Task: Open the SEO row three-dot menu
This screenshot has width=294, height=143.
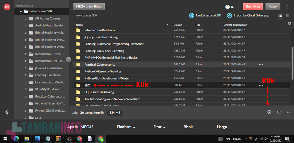Action: tap(261, 85)
